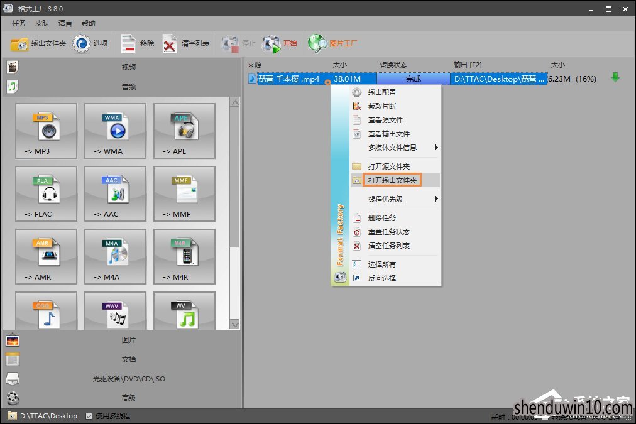Image resolution: width=636 pixels, height=424 pixels.
Task: Choose 重置任务状态 in context menu
Action: point(395,232)
